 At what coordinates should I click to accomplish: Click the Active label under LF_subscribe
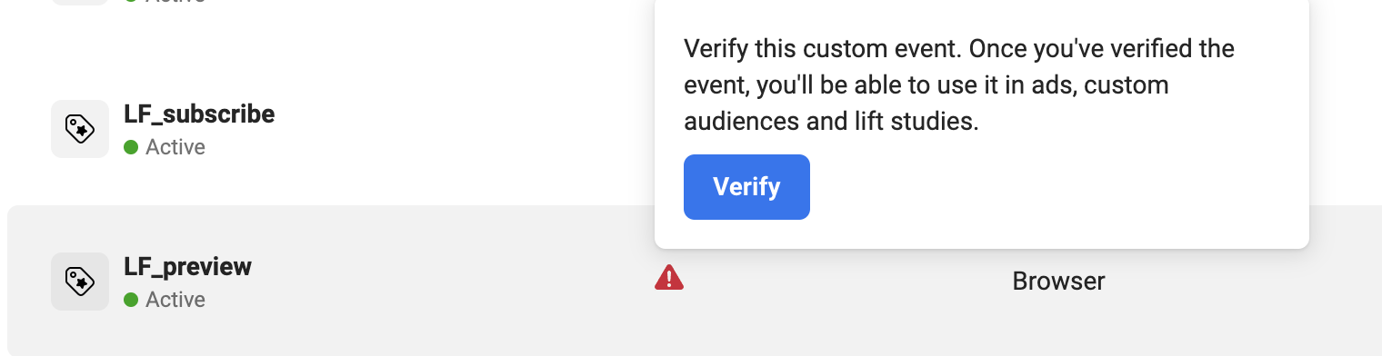175,147
